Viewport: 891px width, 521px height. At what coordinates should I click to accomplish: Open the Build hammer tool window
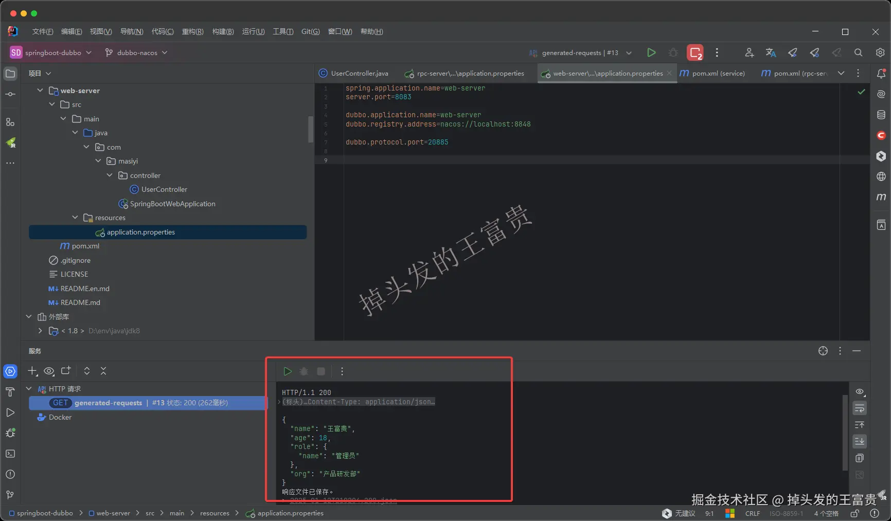click(x=10, y=392)
